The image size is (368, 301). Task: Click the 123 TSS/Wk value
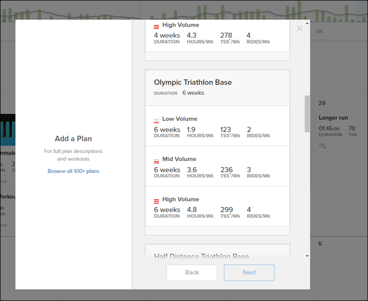225,130
